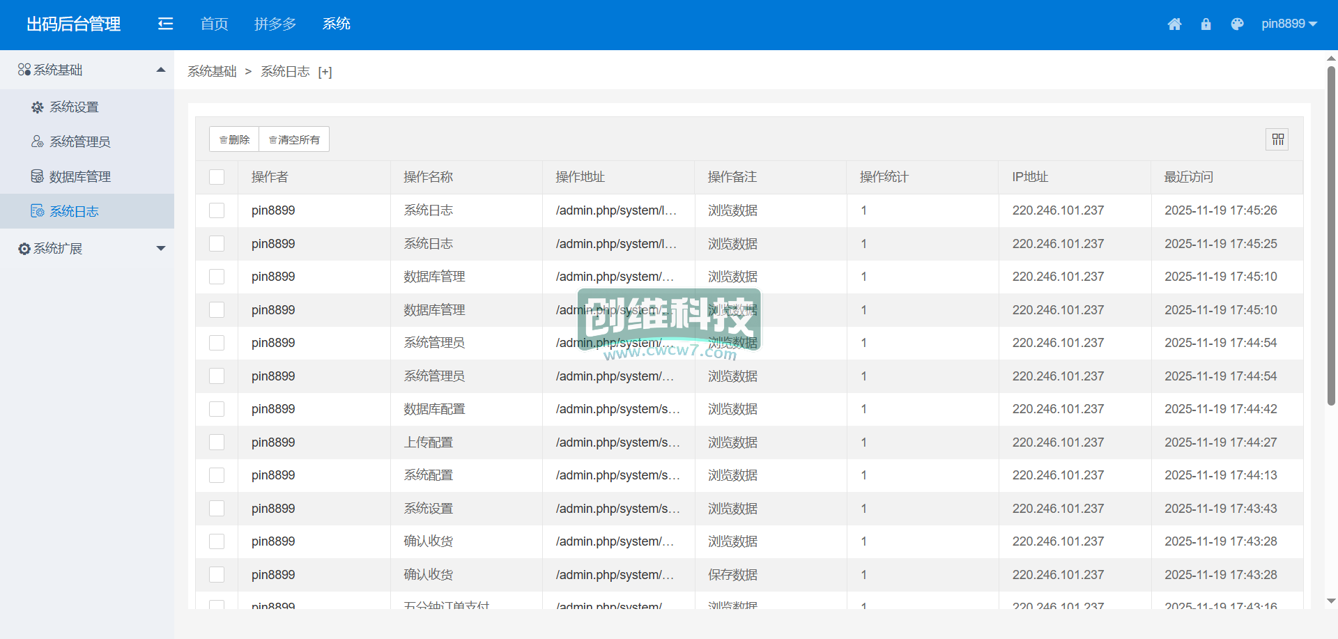The image size is (1338, 639).
Task: Click the 清空所有 button
Action: (x=294, y=139)
